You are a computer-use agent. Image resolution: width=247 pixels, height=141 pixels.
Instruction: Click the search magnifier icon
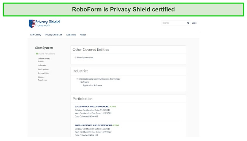[188, 23]
